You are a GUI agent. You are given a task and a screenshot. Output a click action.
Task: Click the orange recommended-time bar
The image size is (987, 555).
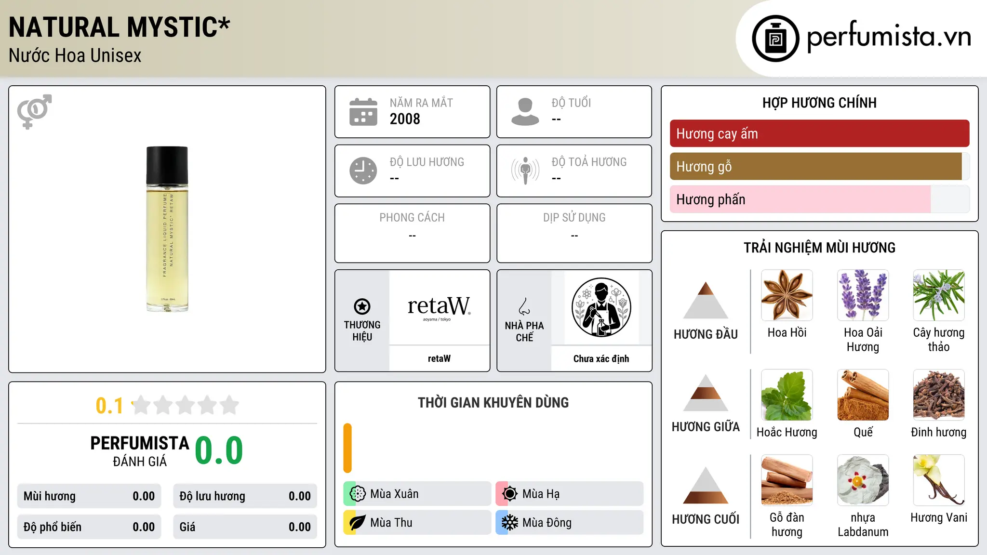pyautogui.click(x=347, y=448)
